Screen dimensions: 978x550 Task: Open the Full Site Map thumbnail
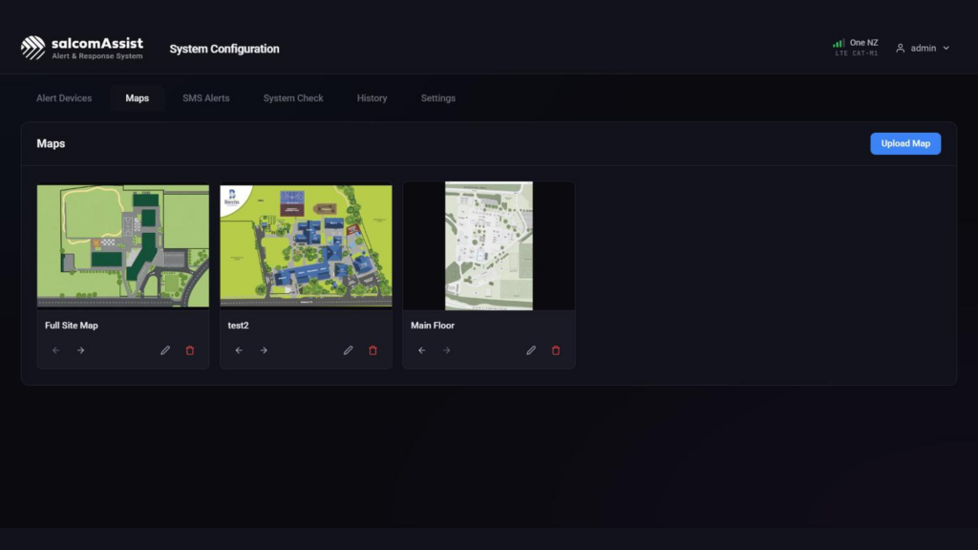coord(123,245)
